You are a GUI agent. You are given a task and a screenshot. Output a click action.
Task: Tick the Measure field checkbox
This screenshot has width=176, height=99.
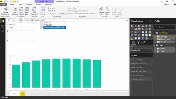158,36
